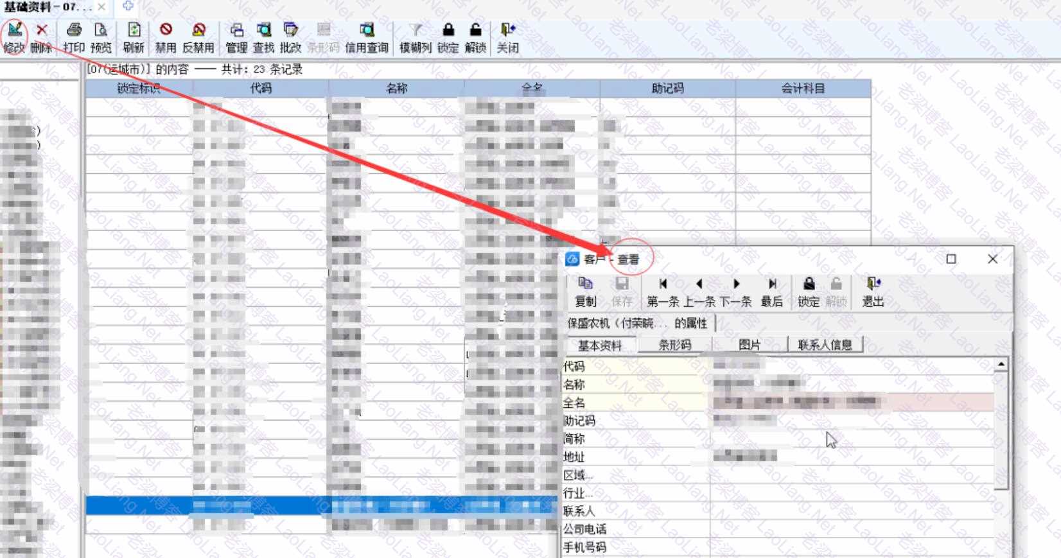The height and width of the screenshot is (558, 1061).
Task: Click the 简称 value input field
Action: [x=851, y=439]
